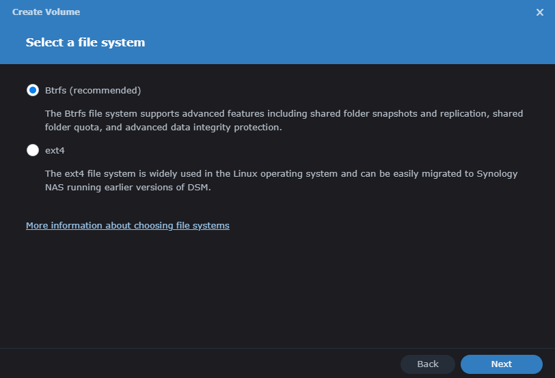Click the Btrfs file system description text

pos(284,121)
